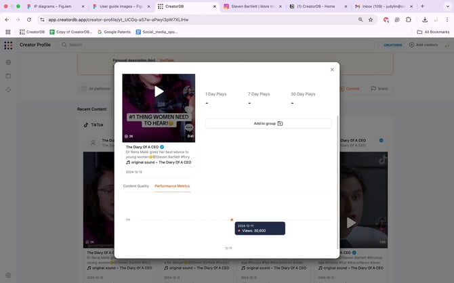Play the video in the modal thumbnail

tap(159, 91)
